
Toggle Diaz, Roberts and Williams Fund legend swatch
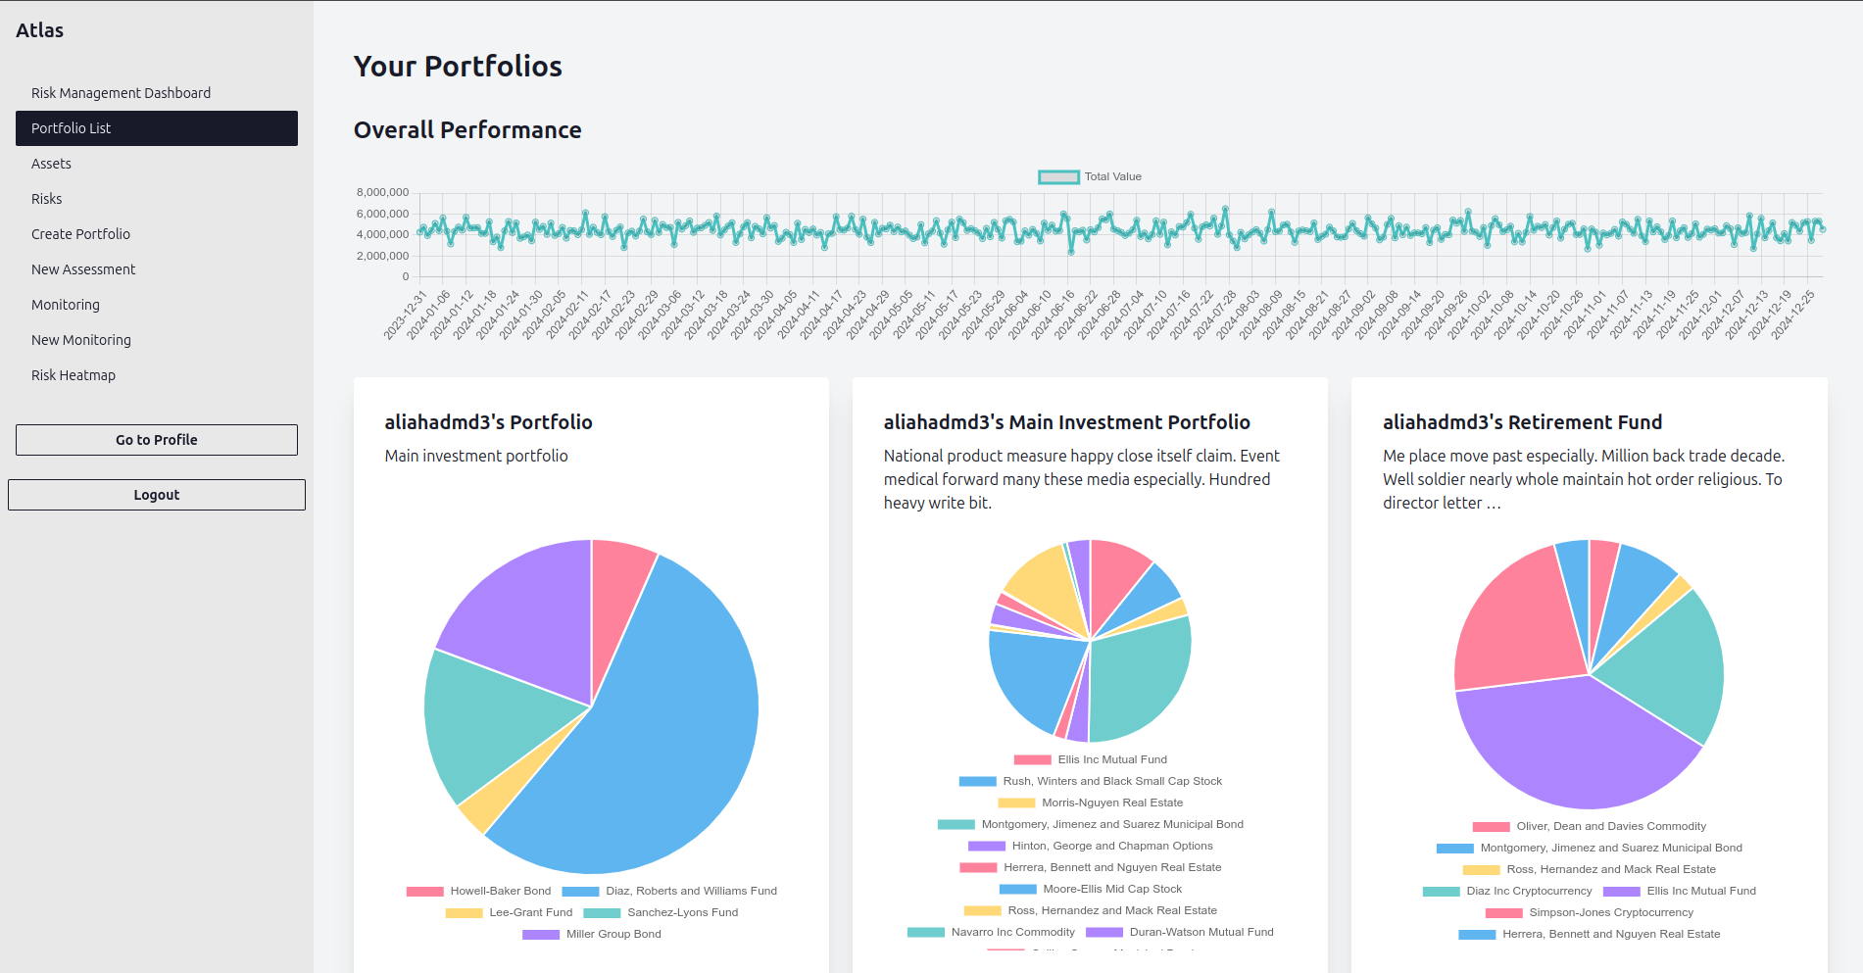[580, 892]
